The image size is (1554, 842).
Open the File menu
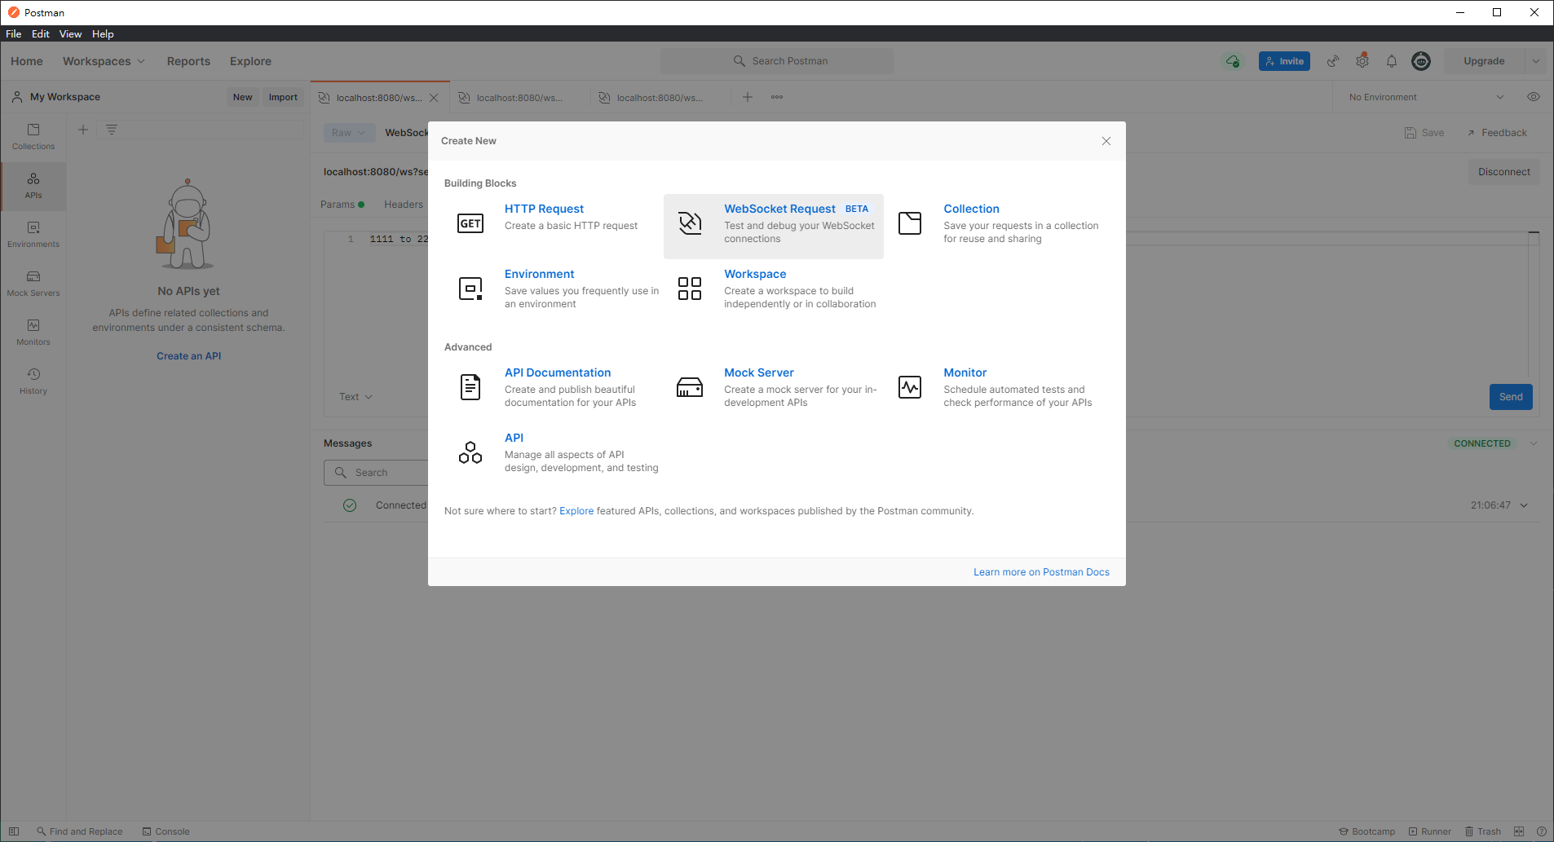coord(14,34)
